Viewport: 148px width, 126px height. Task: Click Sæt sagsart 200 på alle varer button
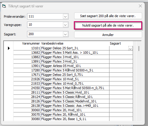coord(108,16)
